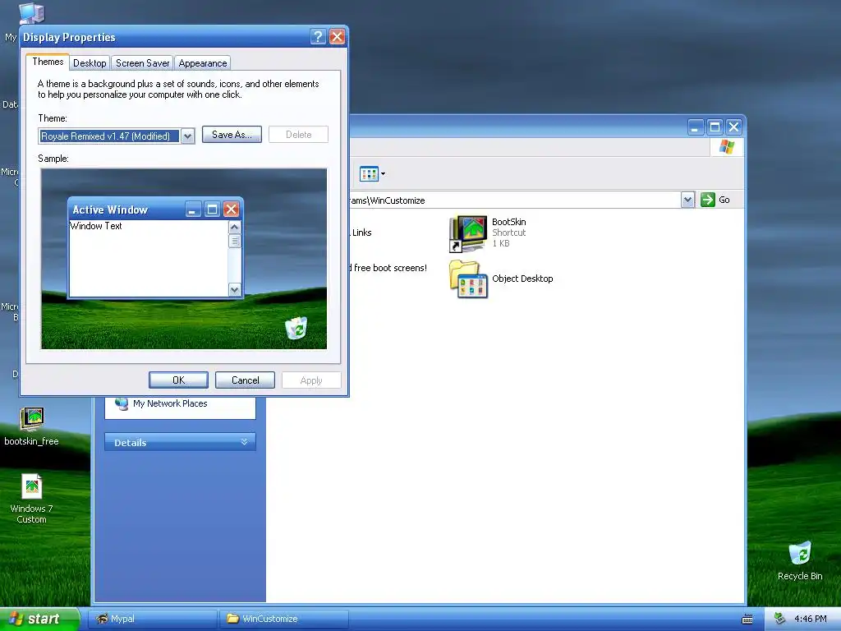Image resolution: width=841 pixels, height=631 pixels.
Task: Click the sample Active Window close button
Action: [x=231, y=210]
